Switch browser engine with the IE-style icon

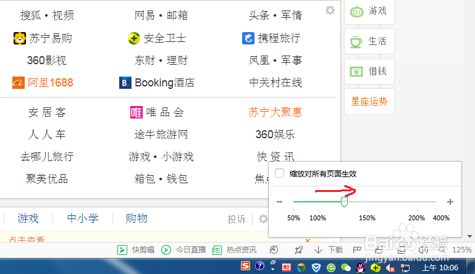point(379,250)
